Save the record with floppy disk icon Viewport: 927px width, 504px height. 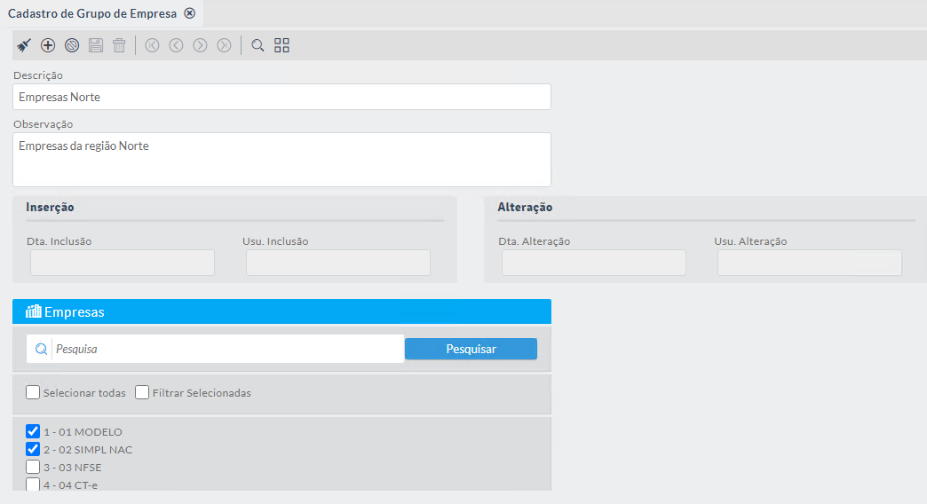click(x=96, y=45)
